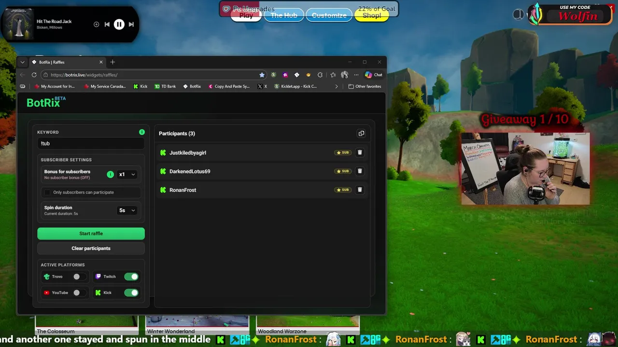The image size is (618, 347).
Task: Select the Justkiledbyagirl participant name
Action: 188,153
